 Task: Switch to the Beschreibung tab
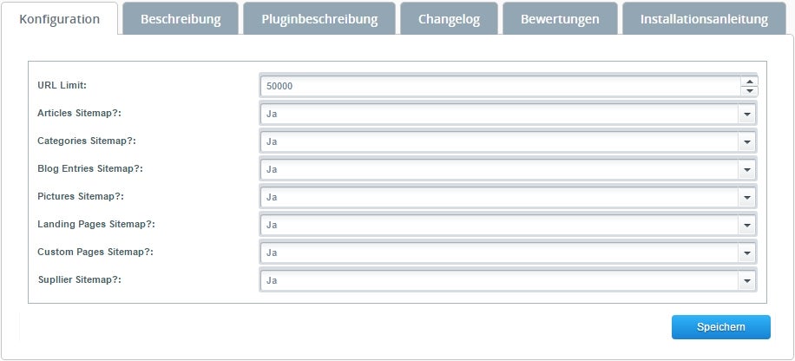tap(181, 19)
